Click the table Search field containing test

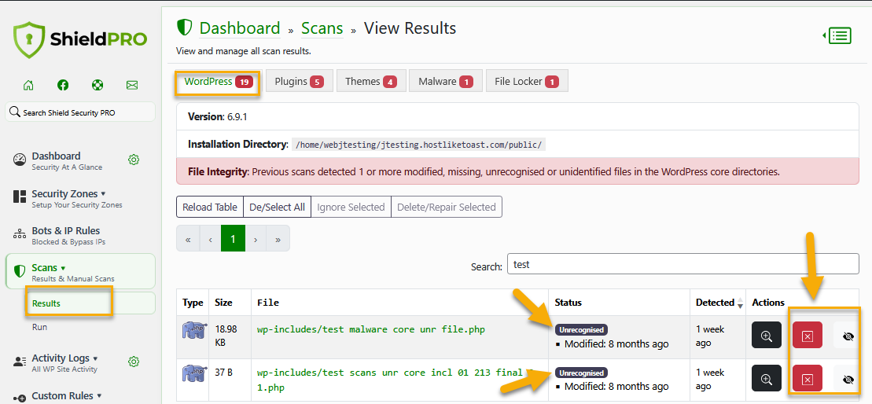point(683,264)
